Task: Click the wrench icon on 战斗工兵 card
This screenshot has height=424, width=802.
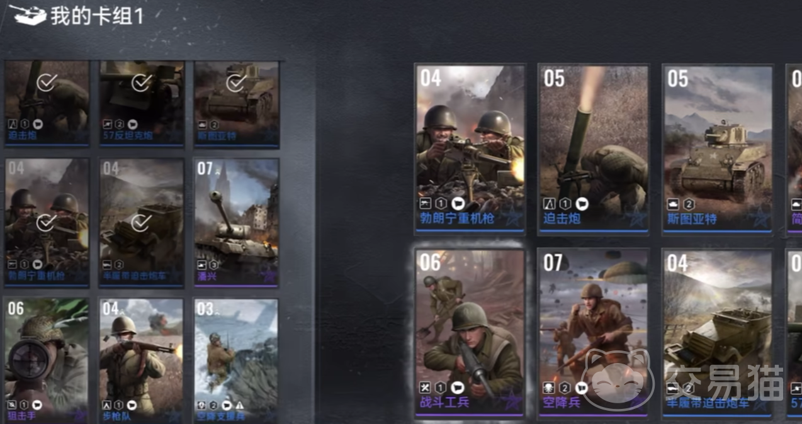Action: pyautogui.click(x=425, y=388)
